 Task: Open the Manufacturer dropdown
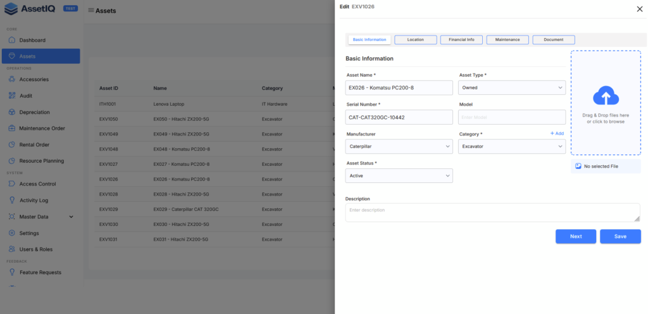(399, 146)
